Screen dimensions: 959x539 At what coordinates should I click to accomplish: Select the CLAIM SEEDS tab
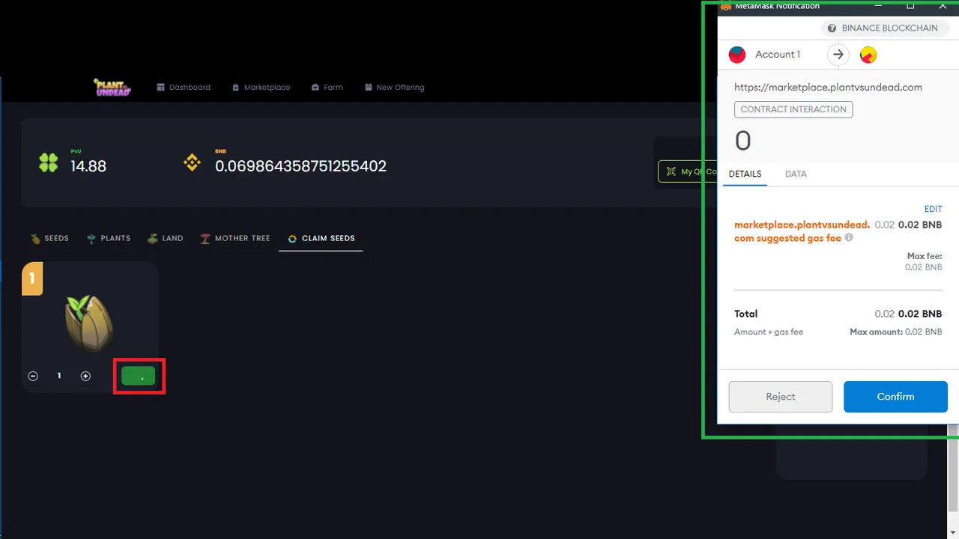(x=321, y=238)
